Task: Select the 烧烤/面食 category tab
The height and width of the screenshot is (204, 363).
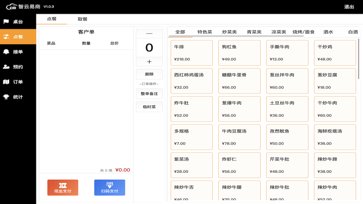Action: tap(304, 32)
